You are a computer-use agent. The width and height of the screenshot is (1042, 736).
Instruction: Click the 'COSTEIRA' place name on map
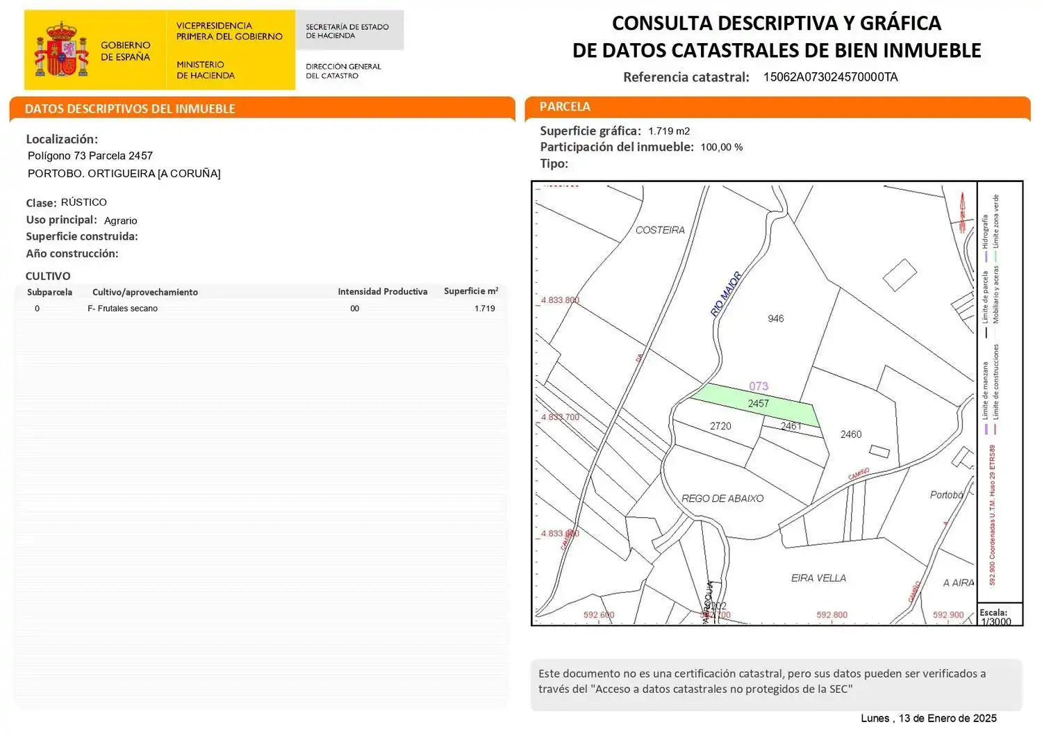[x=660, y=230]
